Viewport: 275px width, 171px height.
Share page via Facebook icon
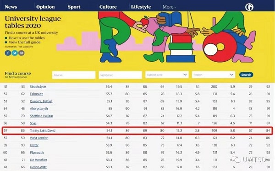8,53
